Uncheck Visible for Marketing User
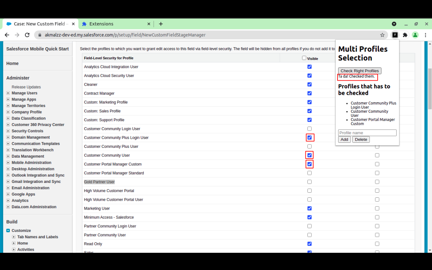This screenshot has width=432, height=270. click(x=309, y=208)
